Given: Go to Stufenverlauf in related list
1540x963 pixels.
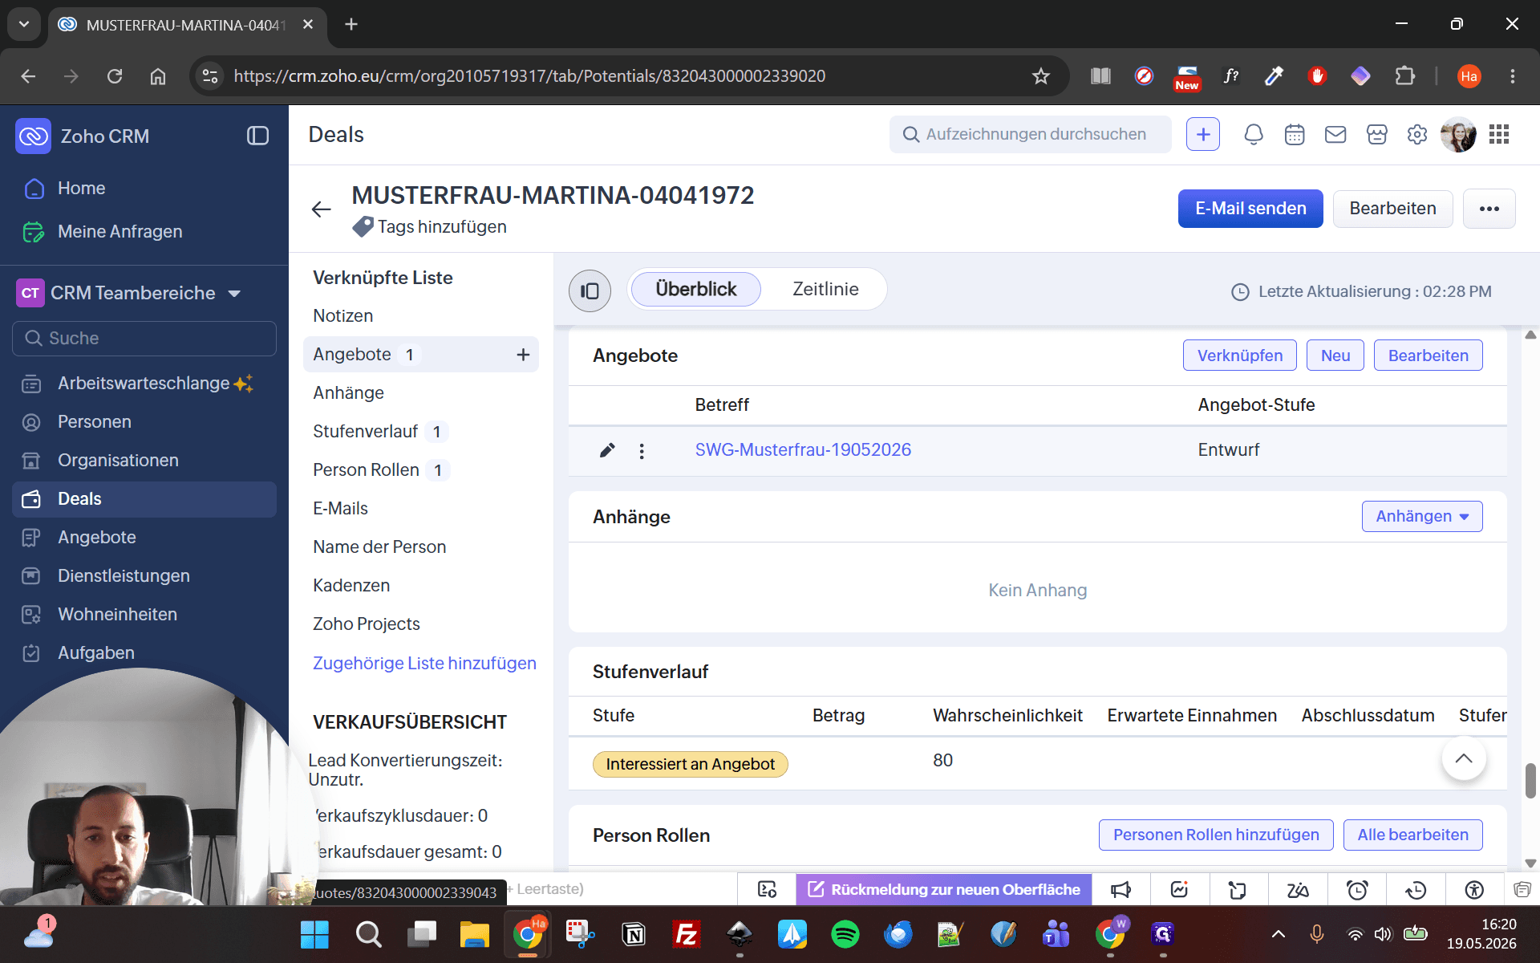Looking at the screenshot, I should [365, 431].
